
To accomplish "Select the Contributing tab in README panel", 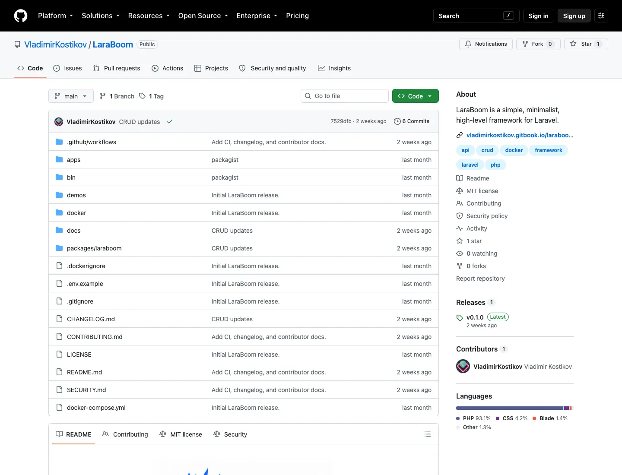I will click(125, 434).
